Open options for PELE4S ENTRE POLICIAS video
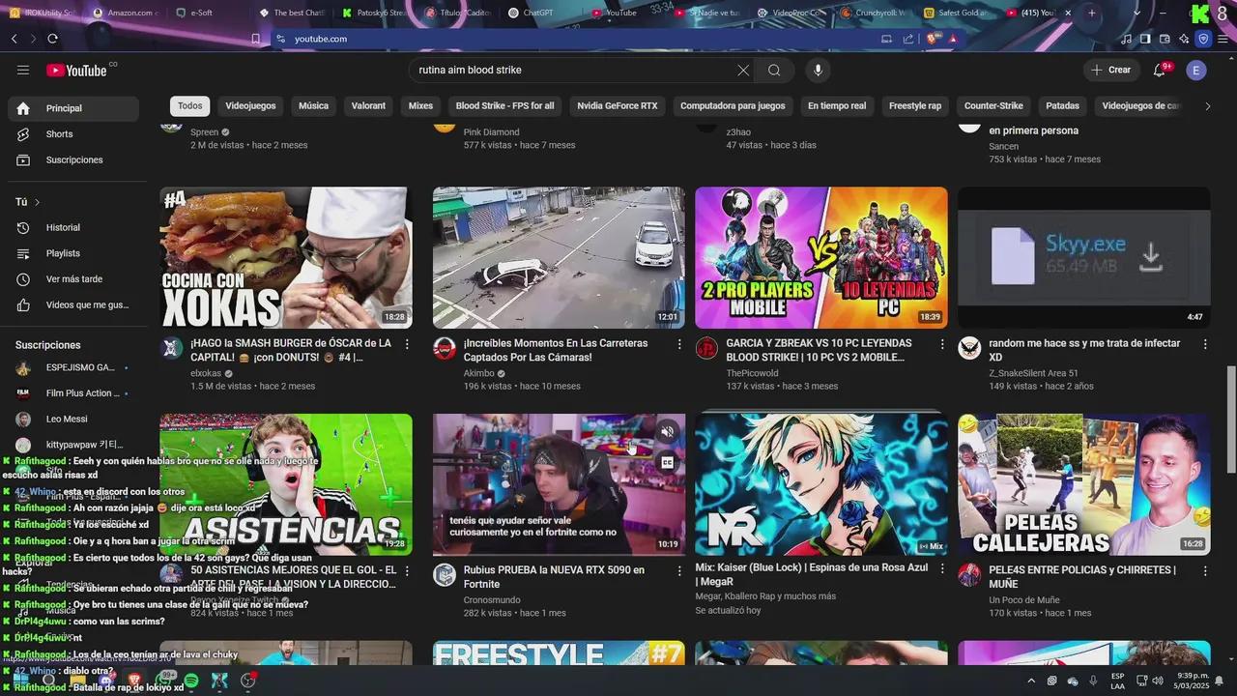The image size is (1237, 696). click(x=1205, y=571)
